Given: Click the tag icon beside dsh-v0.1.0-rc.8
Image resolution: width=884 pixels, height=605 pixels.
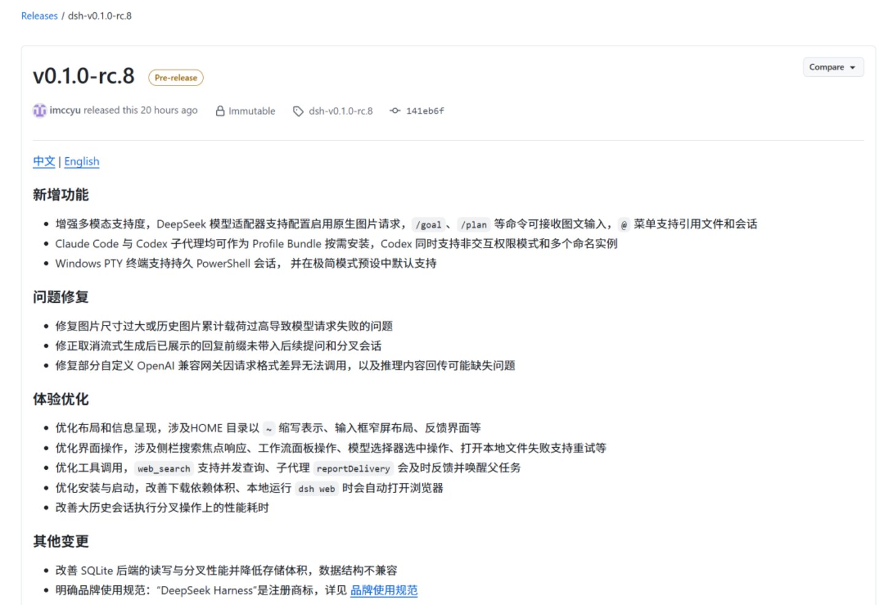Looking at the screenshot, I should (298, 111).
